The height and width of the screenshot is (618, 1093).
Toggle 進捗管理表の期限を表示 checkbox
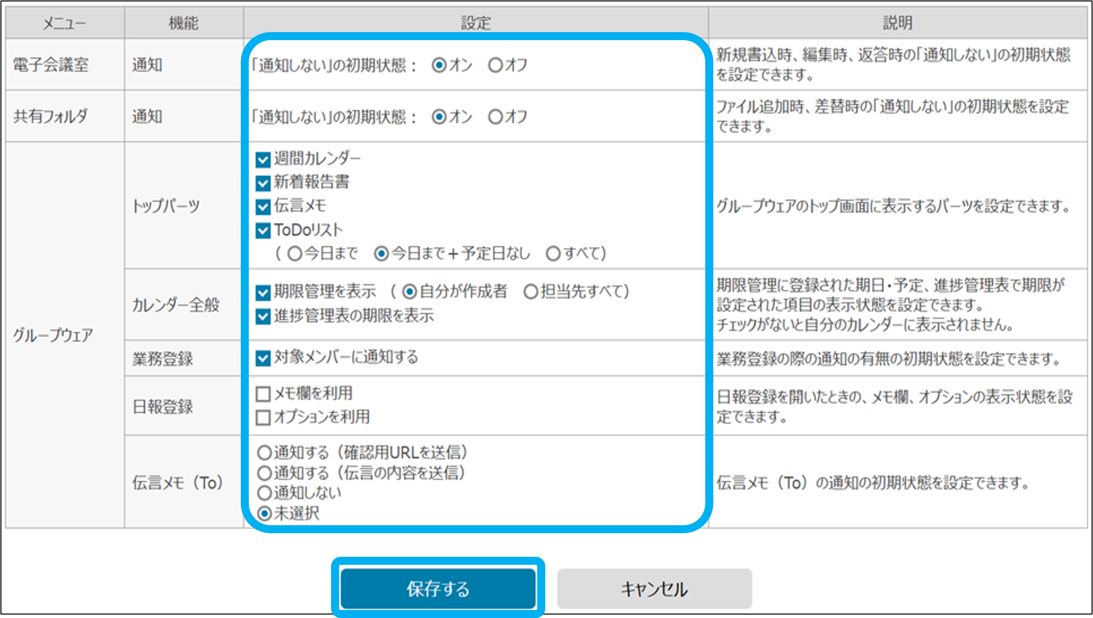[x=263, y=317]
